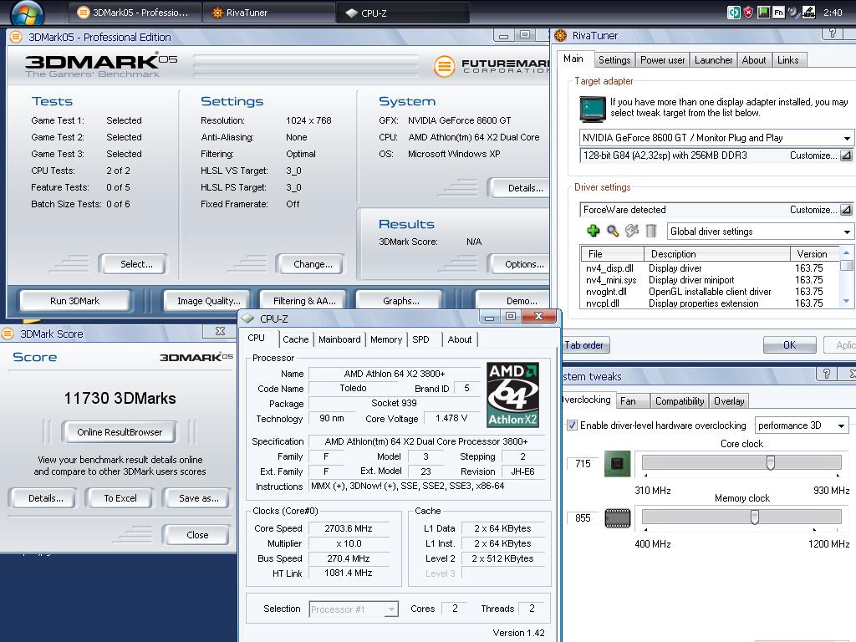This screenshot has width=856, height=642.
Task: Click the AMD Athlon 64 X2 logo in CPU-Z
Action: [512, 395]
